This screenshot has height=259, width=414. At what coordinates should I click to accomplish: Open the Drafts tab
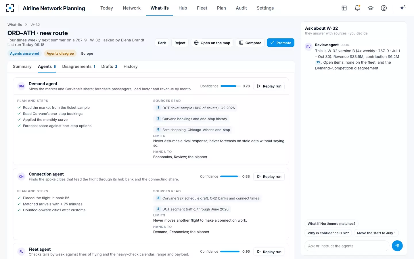[x=109, y=66]
